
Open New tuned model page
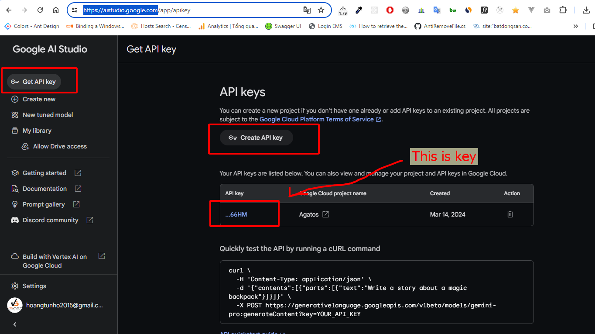(x=42, y=115)
